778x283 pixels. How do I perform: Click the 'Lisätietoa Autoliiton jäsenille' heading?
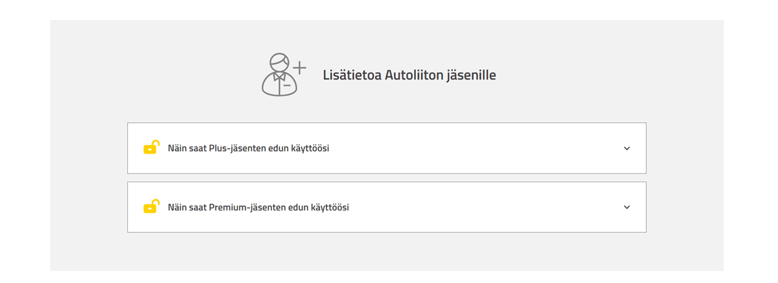pyautogui.click(x=409, y=75)
